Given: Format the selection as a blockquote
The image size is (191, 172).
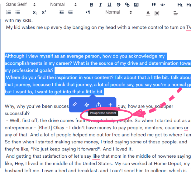Looking at the screenshot, I should (153, 5).
